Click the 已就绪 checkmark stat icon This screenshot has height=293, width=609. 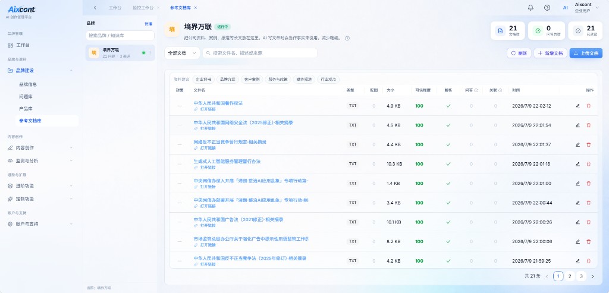point(578,31)
